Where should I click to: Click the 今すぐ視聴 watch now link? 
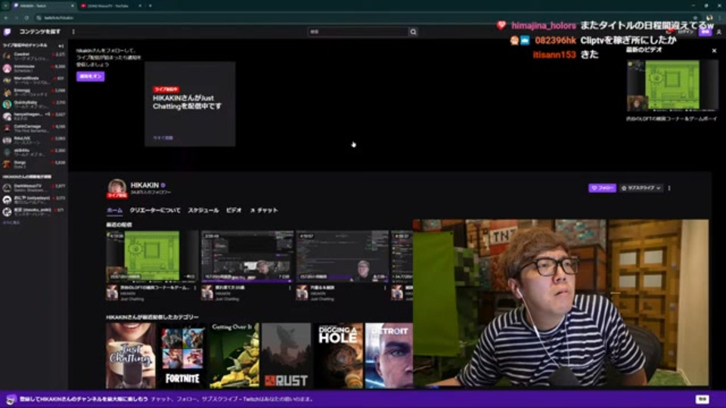163,138
